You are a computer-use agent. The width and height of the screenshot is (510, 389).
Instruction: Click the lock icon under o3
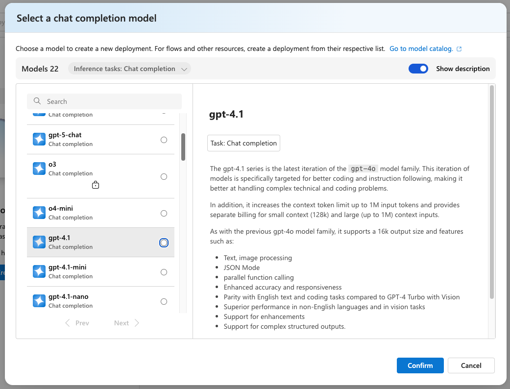(96, 185)
